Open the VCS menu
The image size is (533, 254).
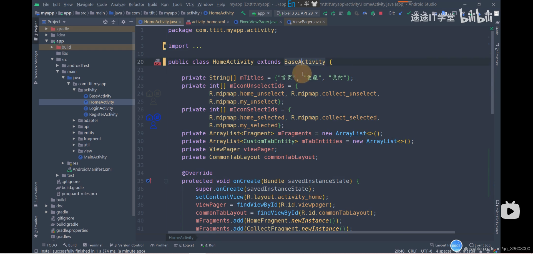(190, 4)
